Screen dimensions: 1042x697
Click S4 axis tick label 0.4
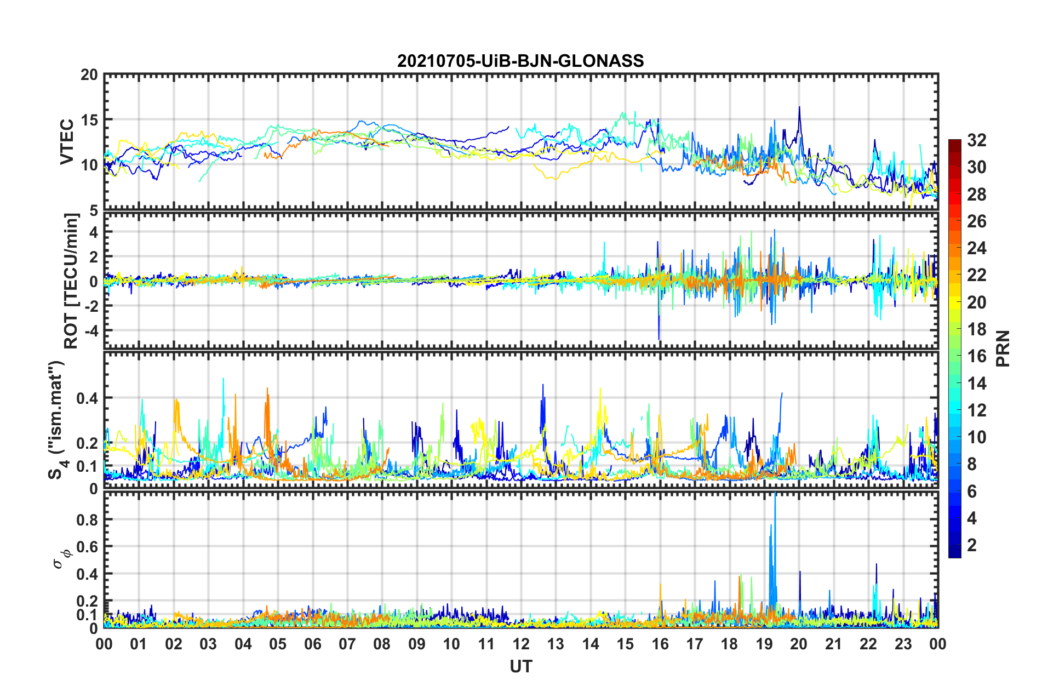click(87, 398)
